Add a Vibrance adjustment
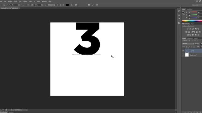The height and width of the screenshot is (113, 202). (x=199, y=29)
